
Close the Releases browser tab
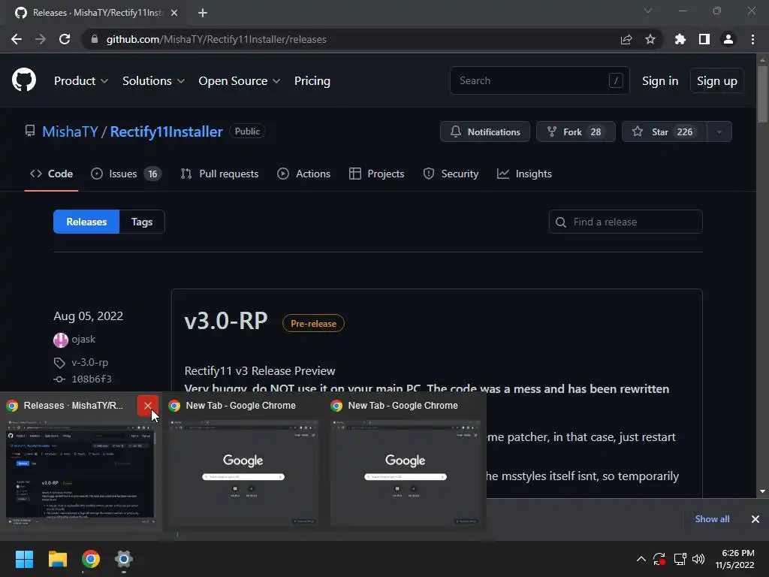[174, 13]
